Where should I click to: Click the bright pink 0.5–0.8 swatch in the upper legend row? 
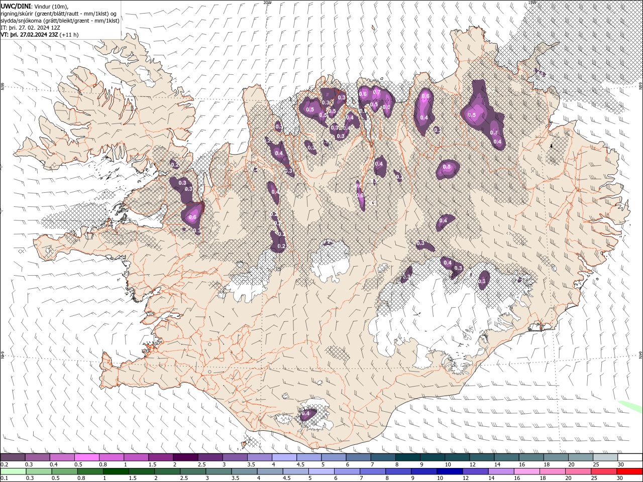[86, 457]
